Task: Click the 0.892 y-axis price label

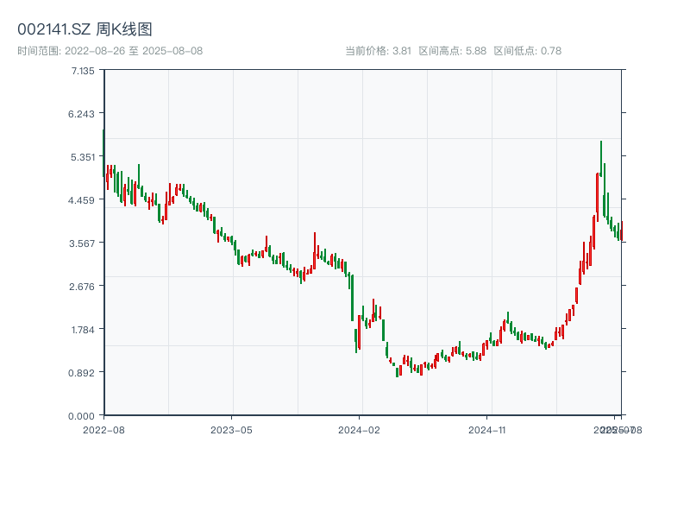Action: click(83, 372)
